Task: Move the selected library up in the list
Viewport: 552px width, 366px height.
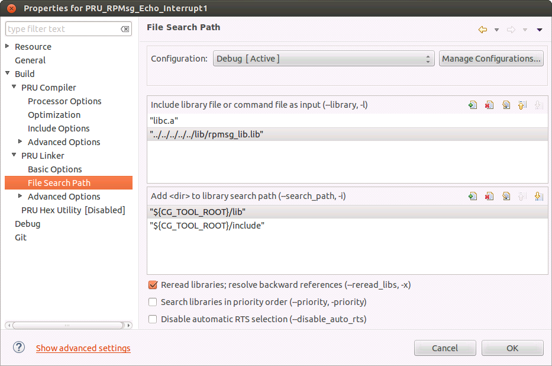Action: pyautogui.click(x=522, y=105)
